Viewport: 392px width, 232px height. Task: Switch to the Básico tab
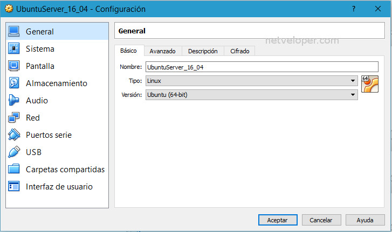[x=129, y=51]
